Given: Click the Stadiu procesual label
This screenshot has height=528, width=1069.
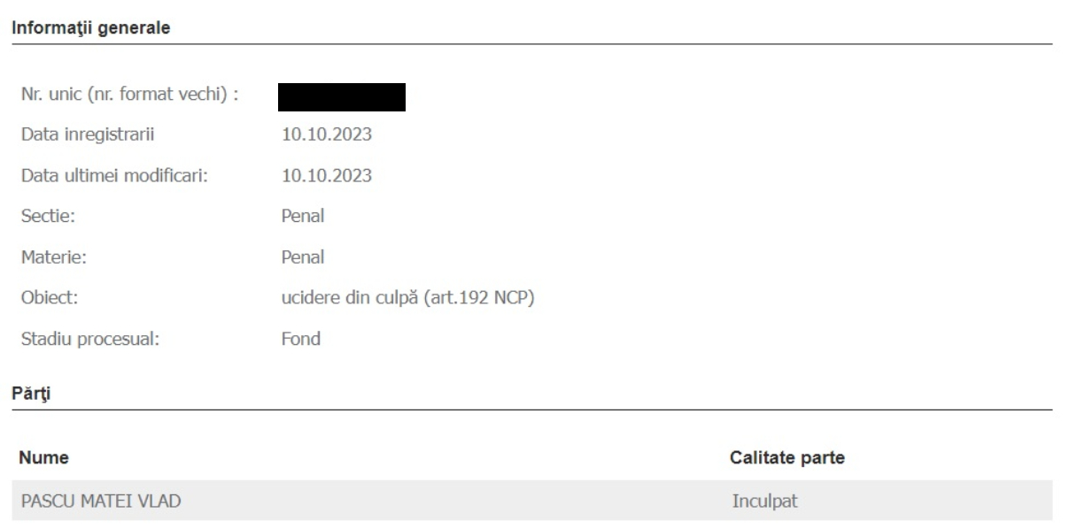Looking at the screenshot, I should click(x=90, y=339).
